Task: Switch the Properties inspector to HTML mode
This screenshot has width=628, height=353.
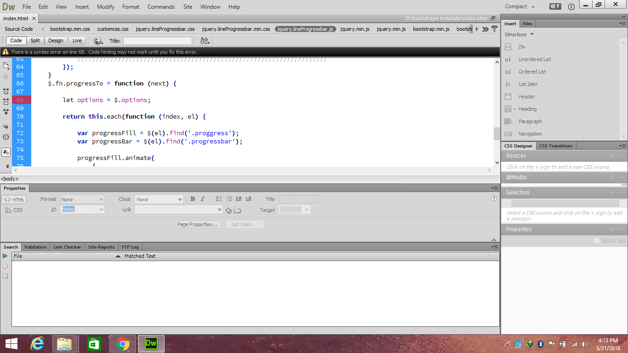Action: (14, 199)
